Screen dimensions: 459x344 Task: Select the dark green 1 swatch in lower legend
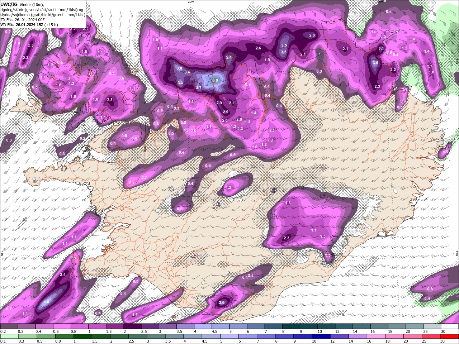[x=83, y=336]
